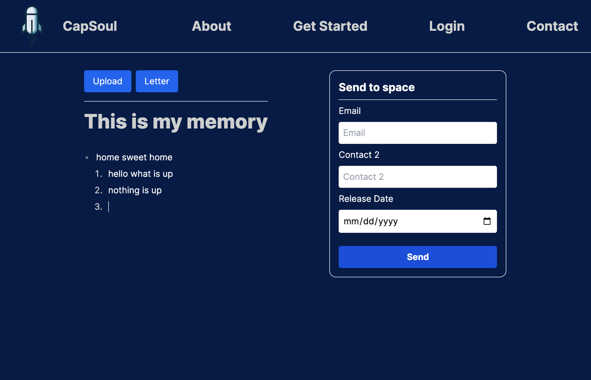Click the CapSoul brand name

tap(90, 26)
